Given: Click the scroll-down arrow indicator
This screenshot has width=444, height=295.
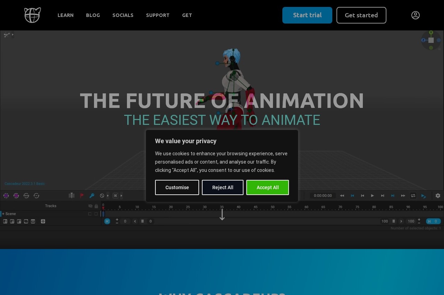Looking at the screenshot, I should coord(222,215).
